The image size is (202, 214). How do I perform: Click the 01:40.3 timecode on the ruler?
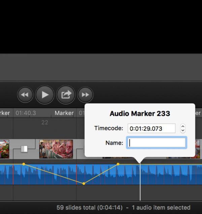pyautogui.click(x=26, y=113)
